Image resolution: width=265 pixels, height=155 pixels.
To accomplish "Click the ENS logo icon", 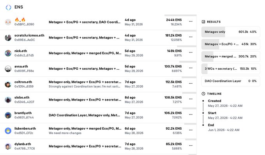I will 8,7.
